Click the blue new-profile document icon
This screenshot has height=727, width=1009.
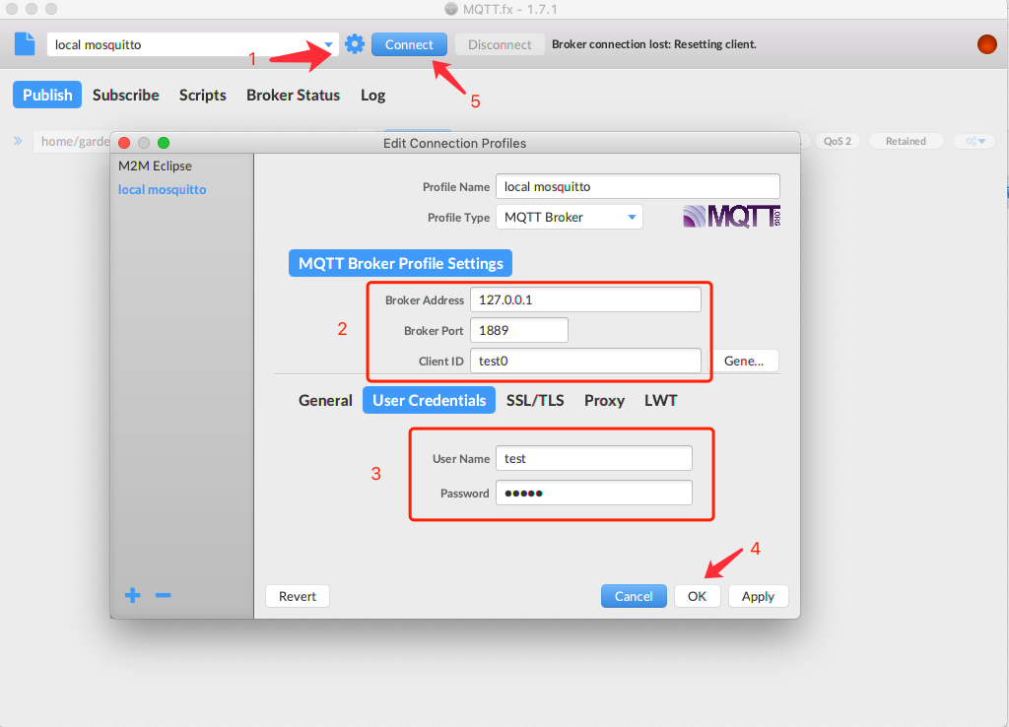24,43
